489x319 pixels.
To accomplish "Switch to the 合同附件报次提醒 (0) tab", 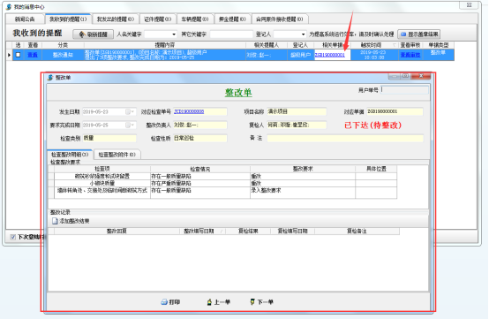I will point(280,19).
